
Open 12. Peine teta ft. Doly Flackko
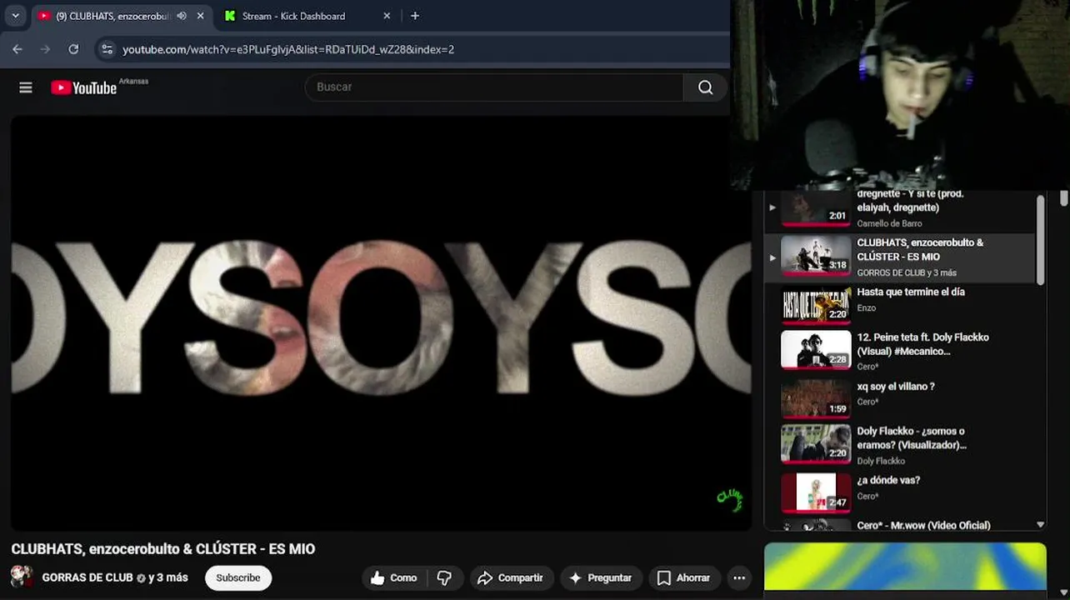922,344
